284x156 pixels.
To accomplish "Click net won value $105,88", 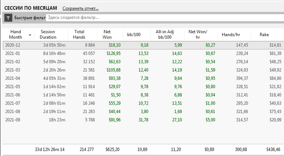I will (x=114, y=70).
